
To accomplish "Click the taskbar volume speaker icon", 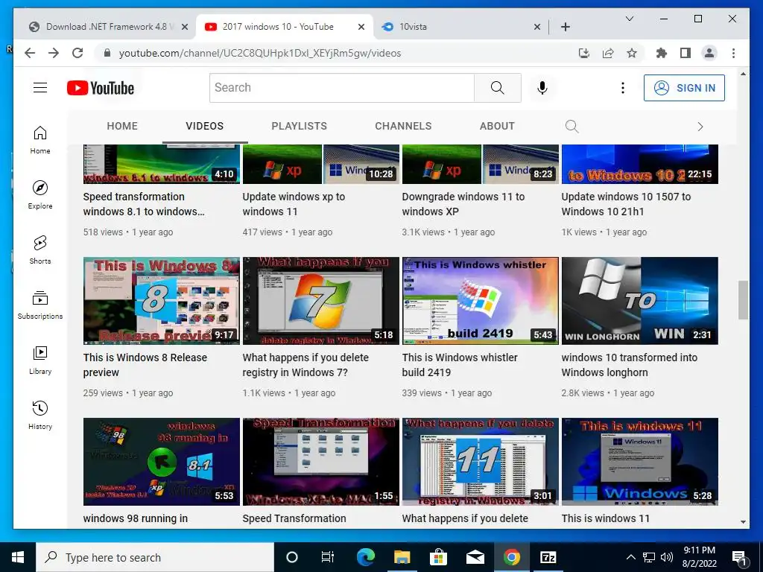I will [x=667, y=557].
